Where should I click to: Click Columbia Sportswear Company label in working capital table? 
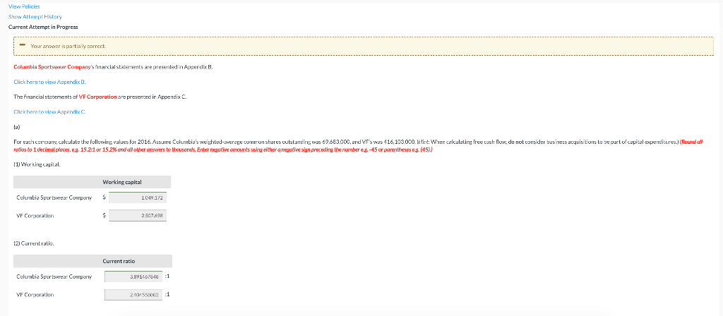(54, 197)
